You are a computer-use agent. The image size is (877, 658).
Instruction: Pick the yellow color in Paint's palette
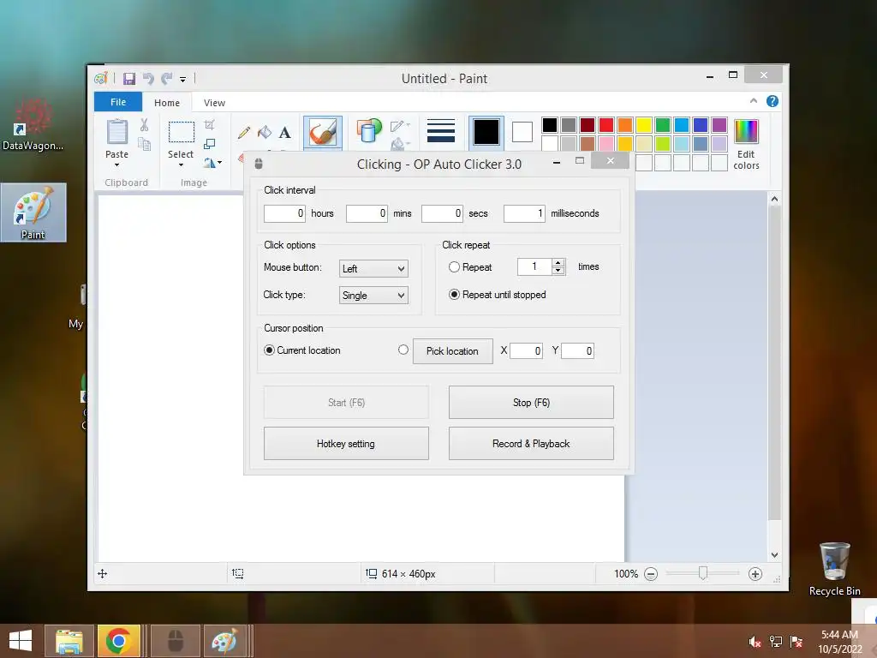click(x=644, y=125)
